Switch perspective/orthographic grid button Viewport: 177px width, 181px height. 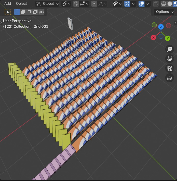[x=170, y=78]
